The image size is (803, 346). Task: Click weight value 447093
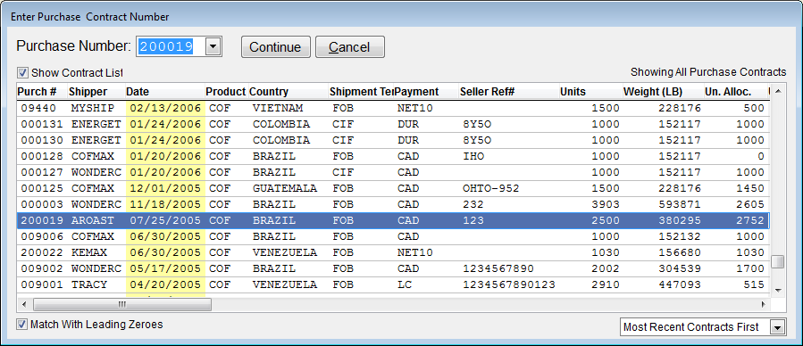click(x=680, y=284)
